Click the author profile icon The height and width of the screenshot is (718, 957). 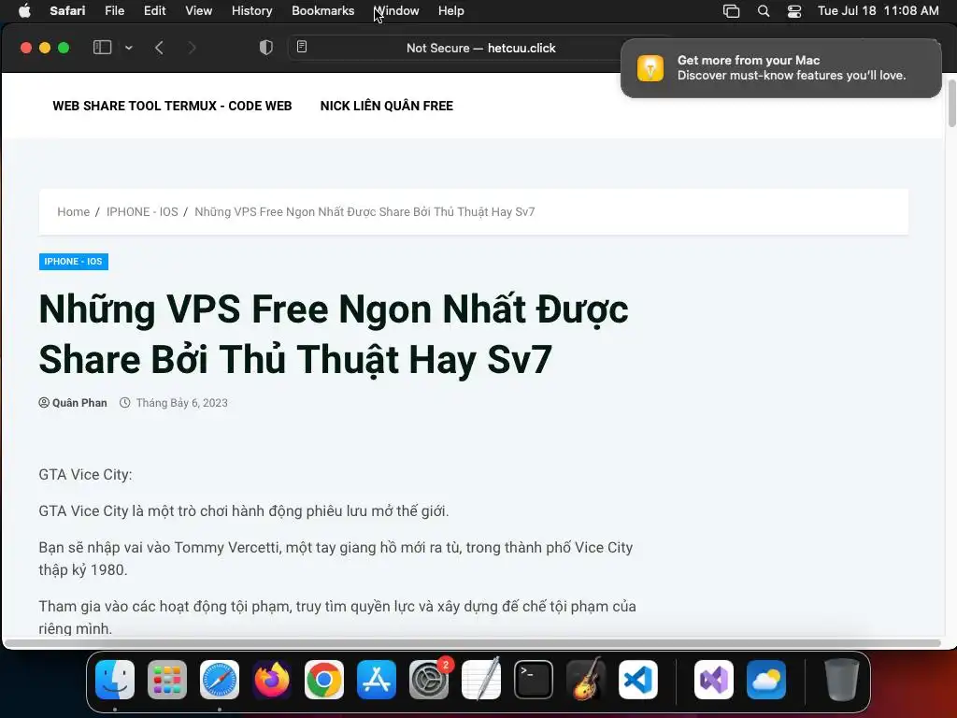click(x=44, y=403)
